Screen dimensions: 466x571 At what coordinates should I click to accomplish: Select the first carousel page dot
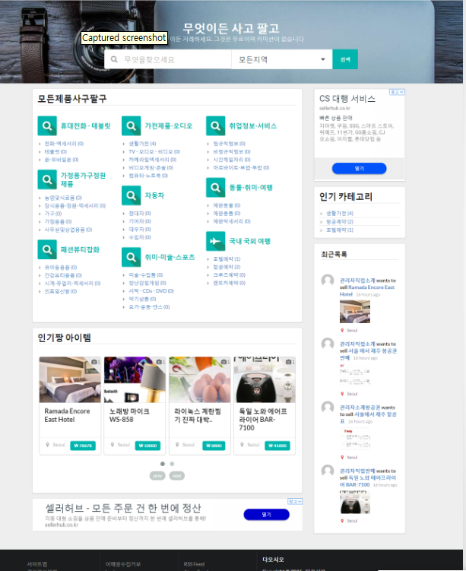pos(162,463)
